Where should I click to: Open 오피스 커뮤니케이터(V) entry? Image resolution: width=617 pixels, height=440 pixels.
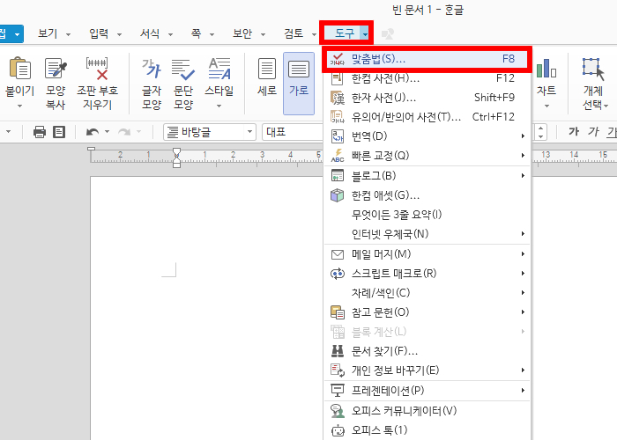click(x=427, y=411)
